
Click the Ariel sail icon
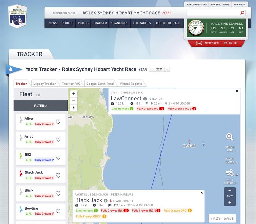[21, 137]
